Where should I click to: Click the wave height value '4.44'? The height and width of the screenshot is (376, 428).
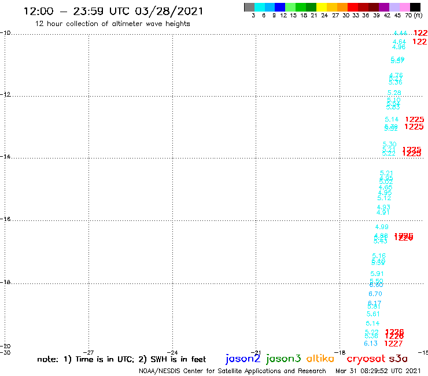pyautogui.click(x=400, y=34)
